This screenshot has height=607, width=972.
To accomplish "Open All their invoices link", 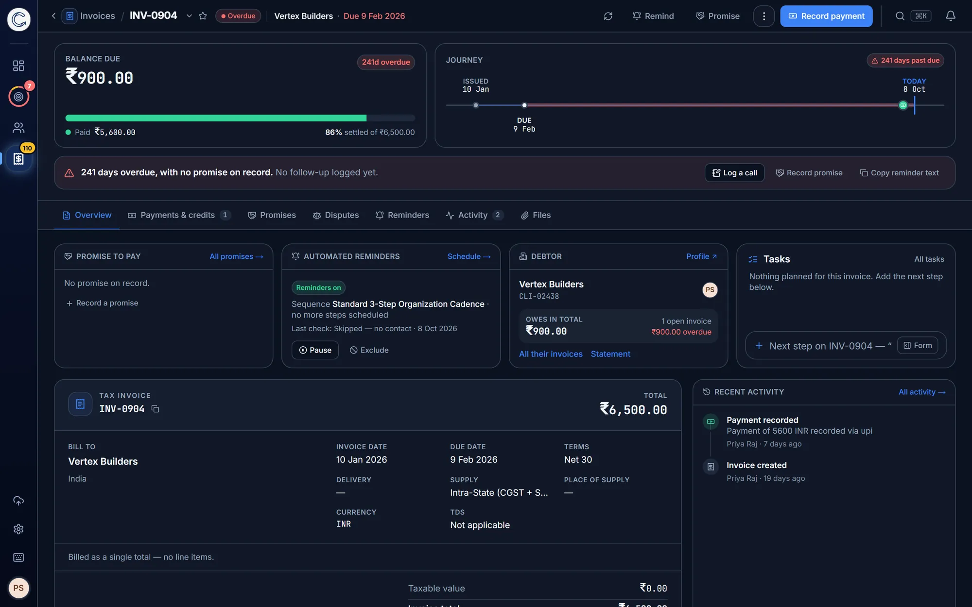I will tap(551, 354).
